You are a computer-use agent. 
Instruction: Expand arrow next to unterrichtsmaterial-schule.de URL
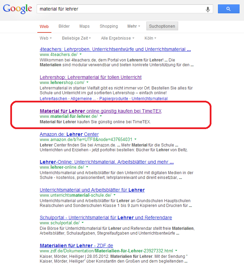point(114,195)
